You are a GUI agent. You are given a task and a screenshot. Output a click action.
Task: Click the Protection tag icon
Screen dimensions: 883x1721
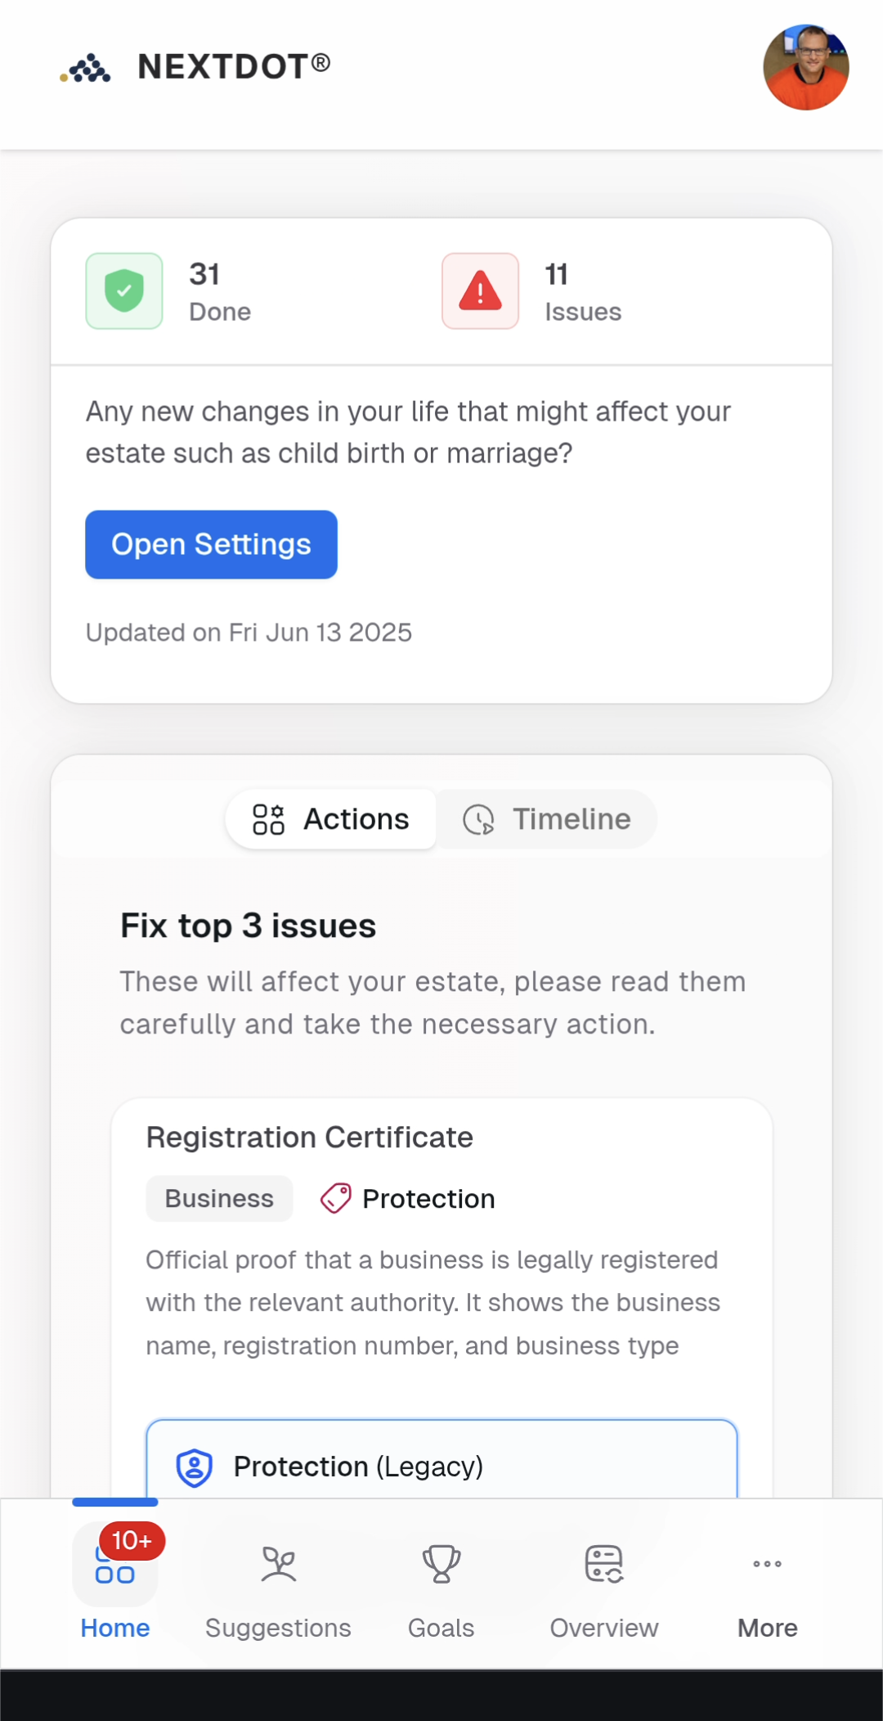(x=336, y=1199)
